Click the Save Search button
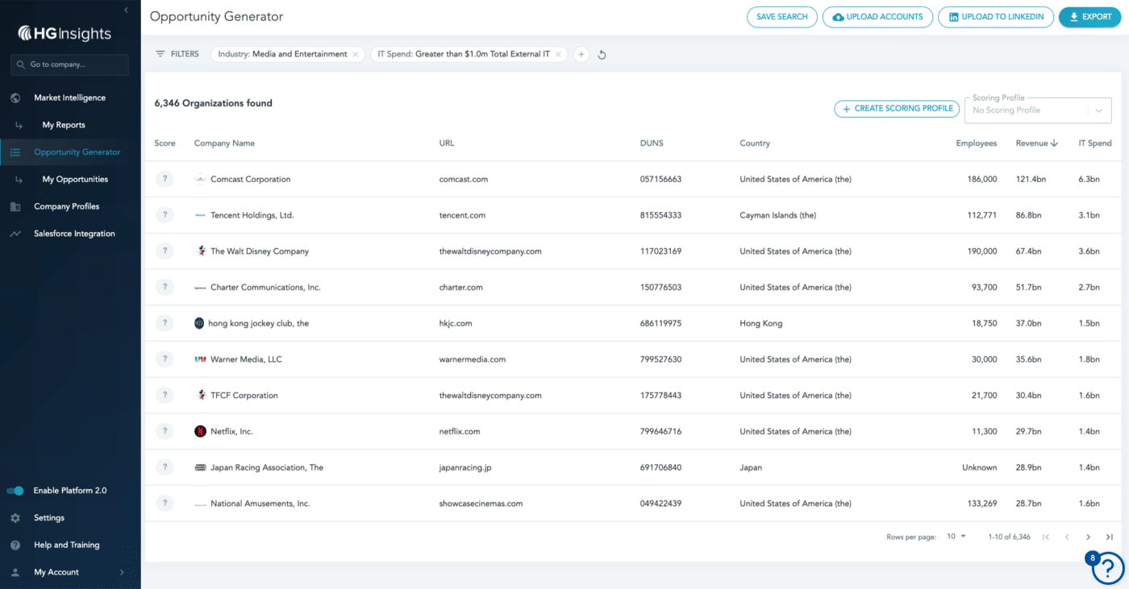This screenshot has height=589, width=1129. pyautogui.click(x=781, y=16)
